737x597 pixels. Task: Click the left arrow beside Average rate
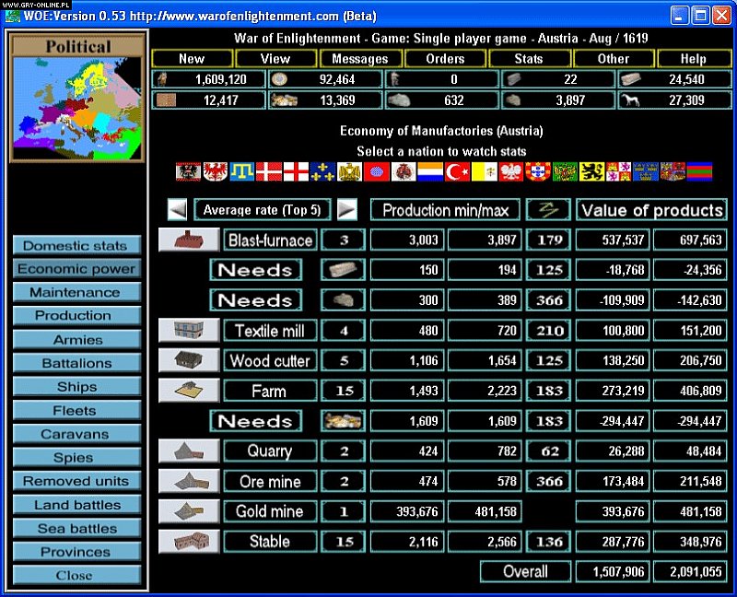tap(178, 209)
